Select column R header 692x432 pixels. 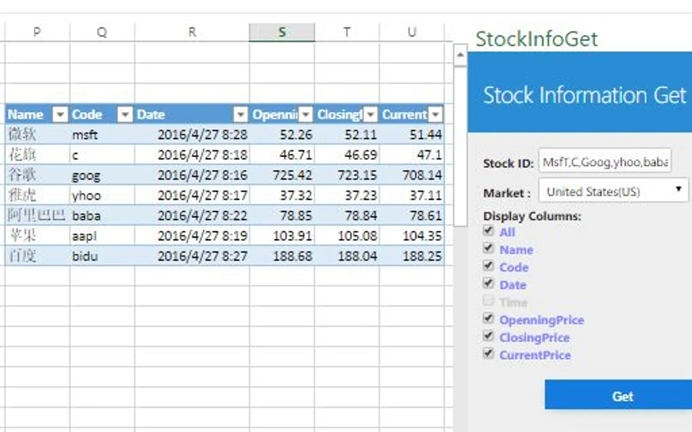click(192, 32)
